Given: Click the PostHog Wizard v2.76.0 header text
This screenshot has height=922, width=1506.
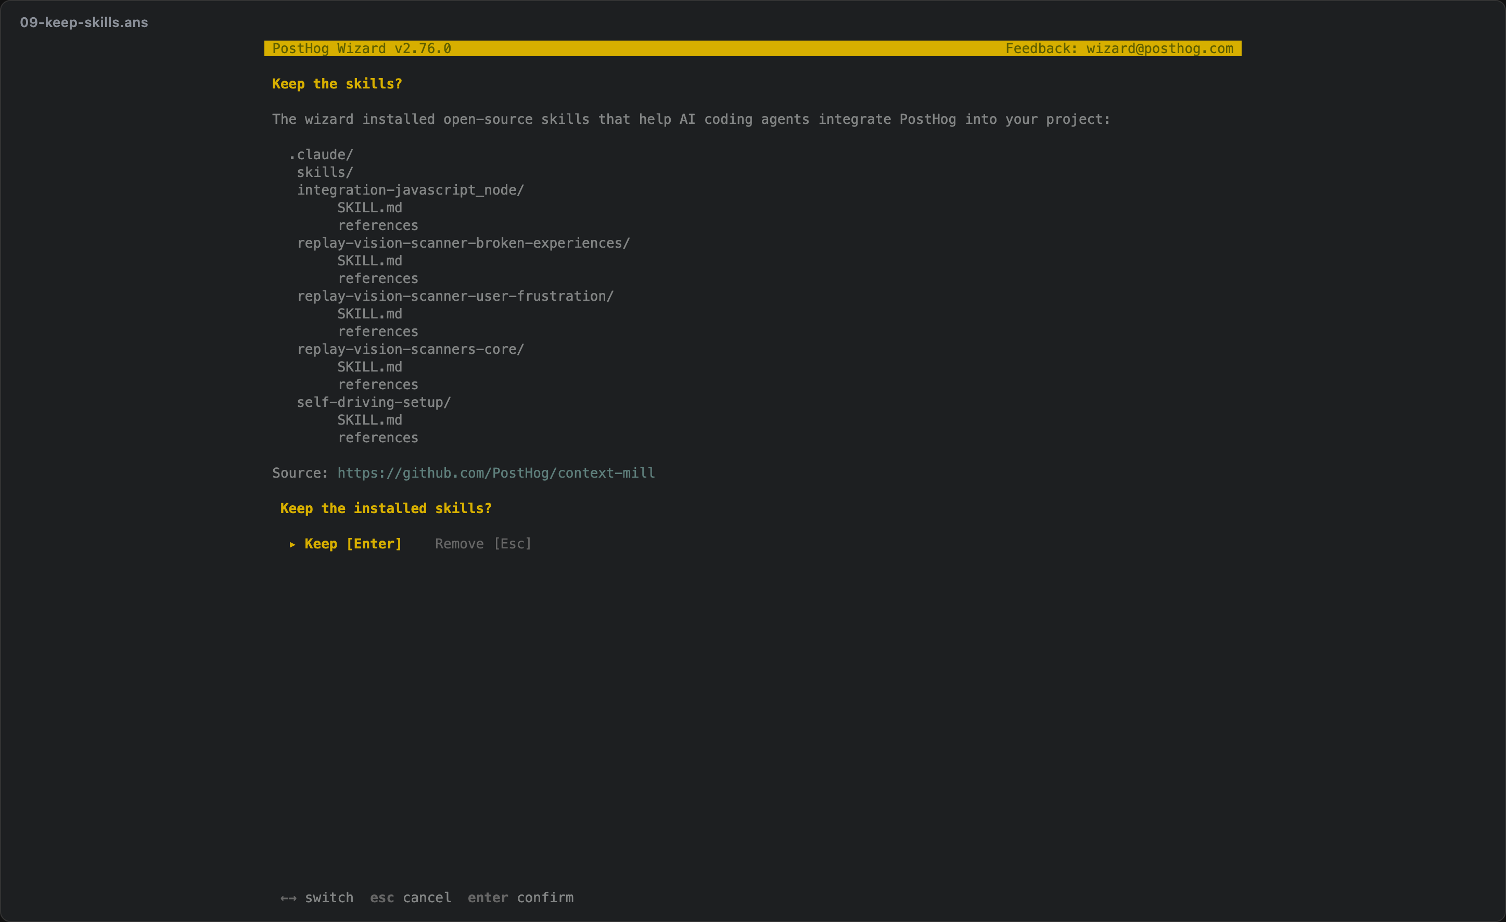Looking at the screenshot, I should coord(362,48).
